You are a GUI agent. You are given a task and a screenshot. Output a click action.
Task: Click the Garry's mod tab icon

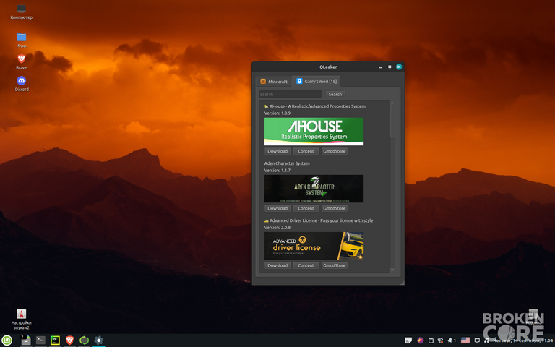[x=299, y=81]
